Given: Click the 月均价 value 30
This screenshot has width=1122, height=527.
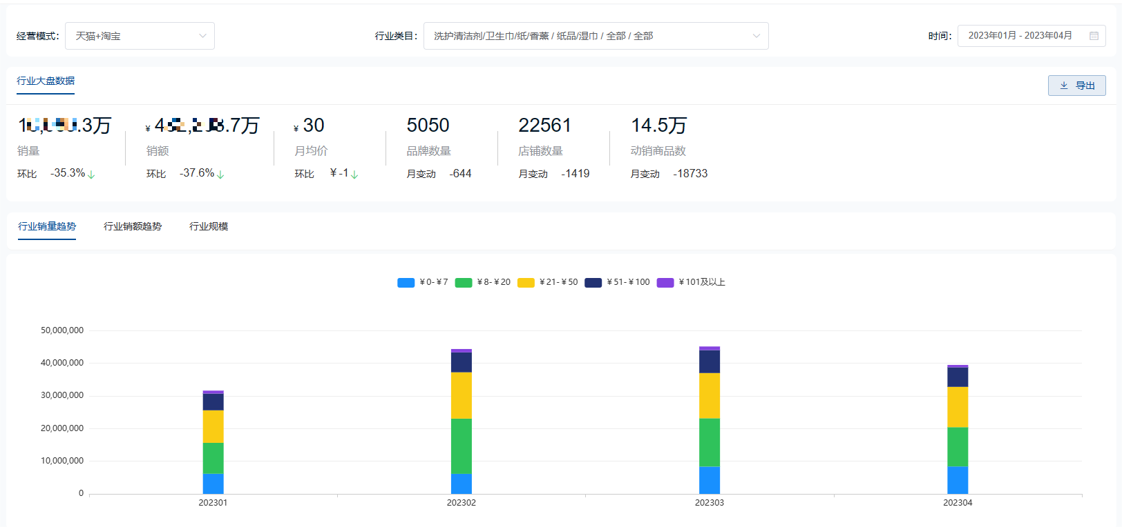Looking at the screenshot, I should pyautogui.click(x=313, y=126).
